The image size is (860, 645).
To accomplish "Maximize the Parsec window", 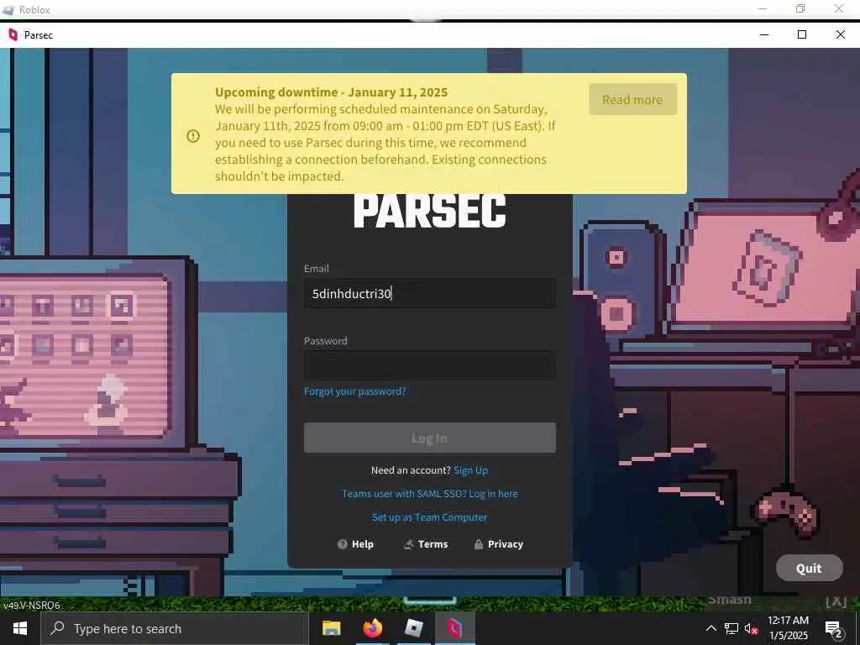I will coord(802,34).
